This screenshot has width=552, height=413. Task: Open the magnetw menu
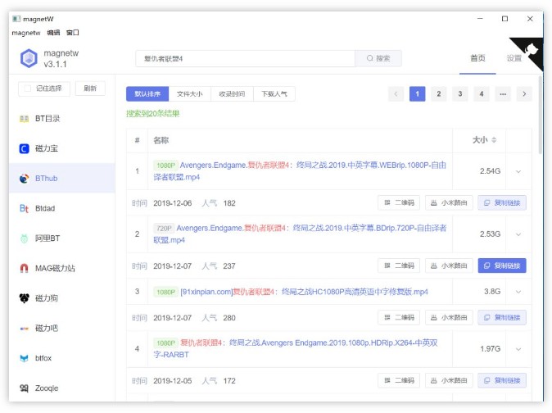(x=26, y=33)
